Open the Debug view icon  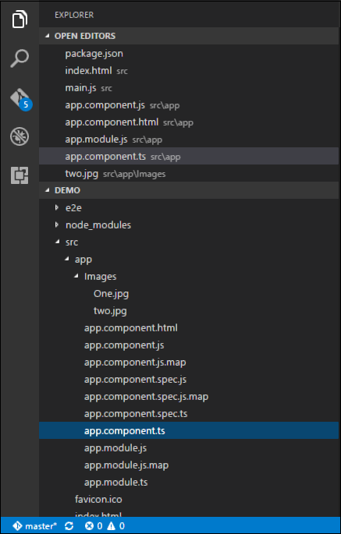click(x=20, y=136)
